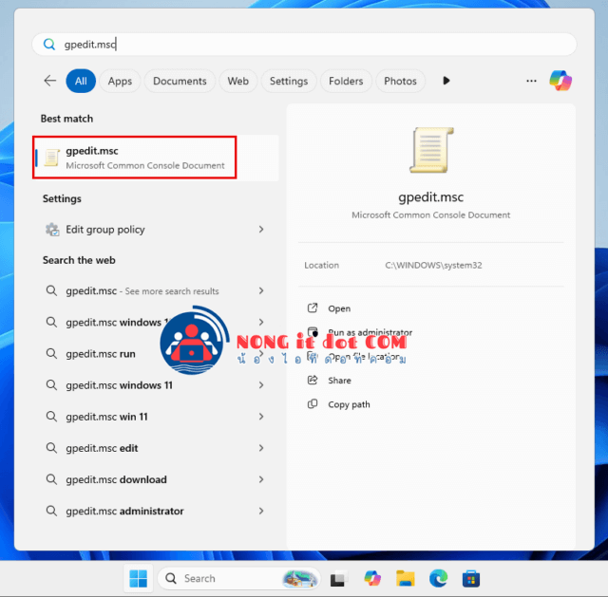This screenshot has width=608, height=597.
Task: Click the taskbar Search box
Action: coord(239,578)
